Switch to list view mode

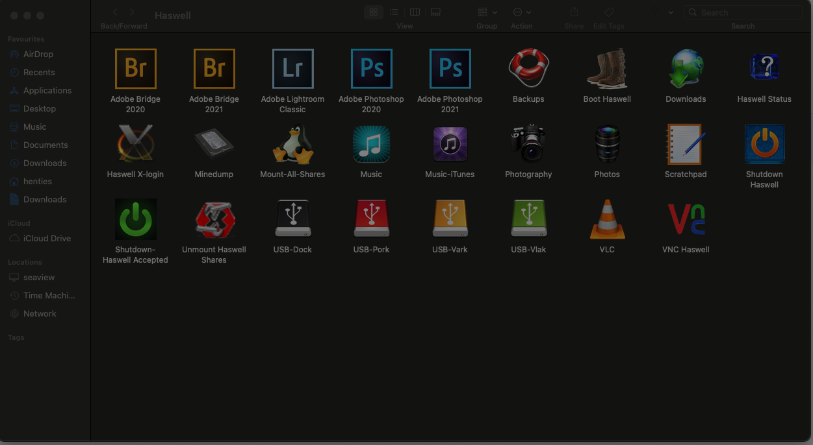coord(394,12)
